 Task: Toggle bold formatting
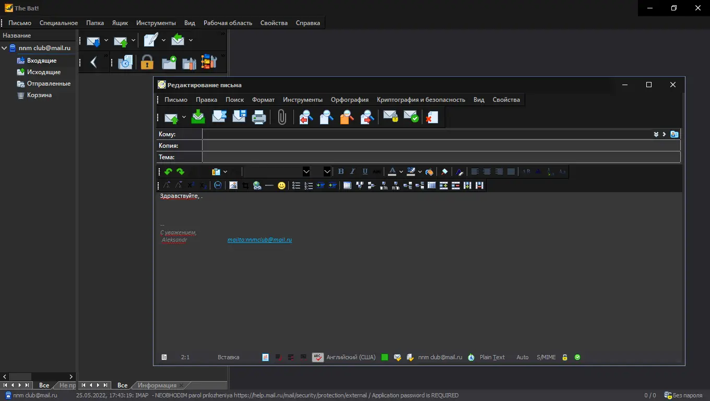click(341, 171)
